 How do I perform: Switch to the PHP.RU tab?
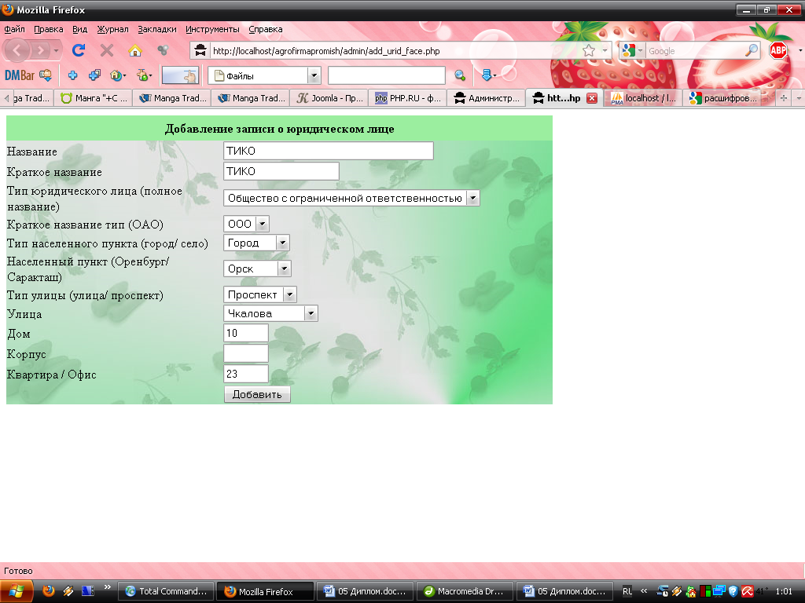pyautogui.click(x=408, y=98)
